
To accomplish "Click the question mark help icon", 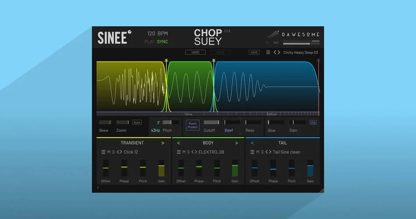I will (98, 187).
